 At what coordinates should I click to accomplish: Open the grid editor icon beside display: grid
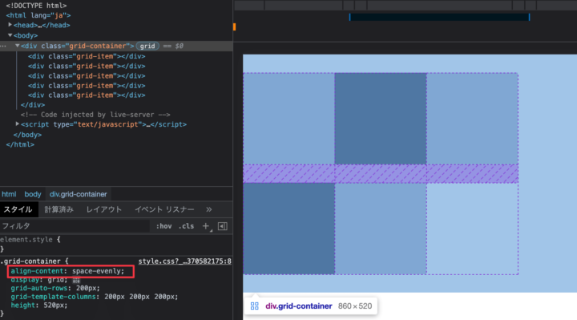point(76,280)
